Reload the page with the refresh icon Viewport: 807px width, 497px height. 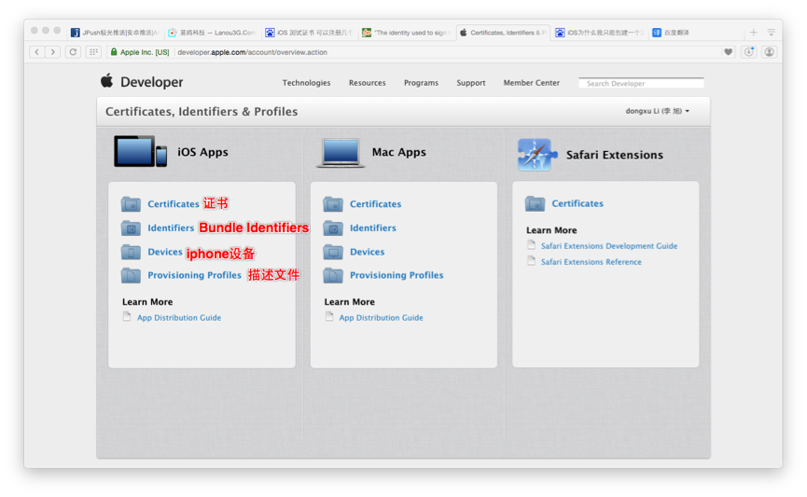73,52
